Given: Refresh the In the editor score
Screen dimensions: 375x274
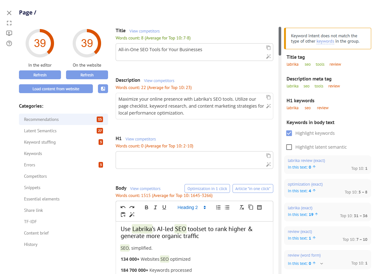Looking at the screenshot, I should click(x=40, y=75).
